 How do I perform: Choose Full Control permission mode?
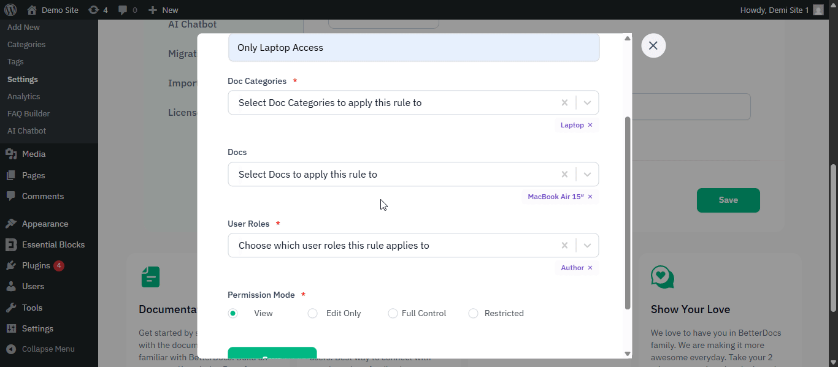pyautogui.click(x=393, y=313)
